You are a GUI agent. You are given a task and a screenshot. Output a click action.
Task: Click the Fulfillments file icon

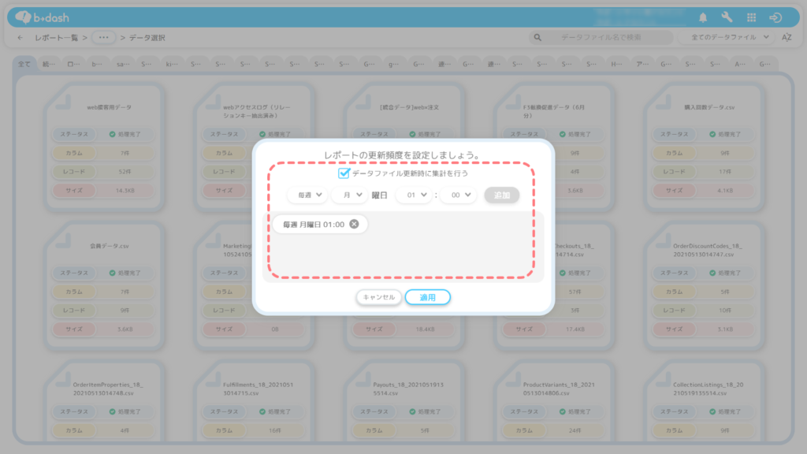[x=214, y=379]
